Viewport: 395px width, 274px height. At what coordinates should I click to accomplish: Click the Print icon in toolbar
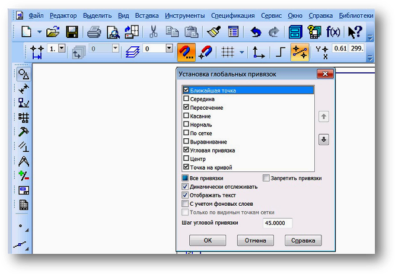coord(94,33)
